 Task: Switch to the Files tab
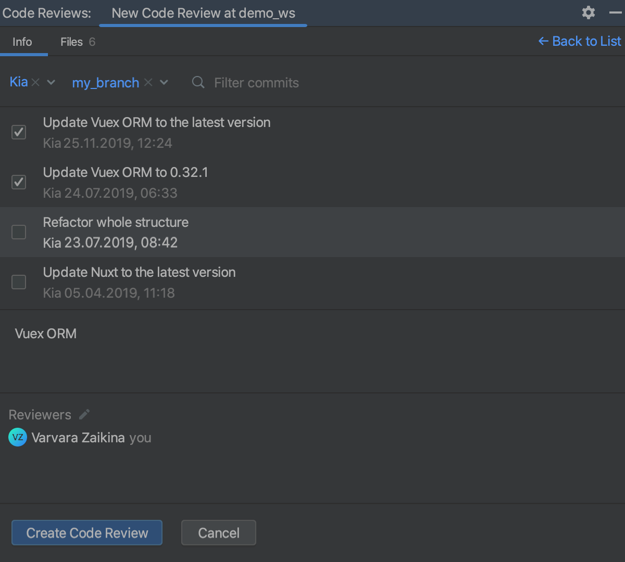point(71,42)
